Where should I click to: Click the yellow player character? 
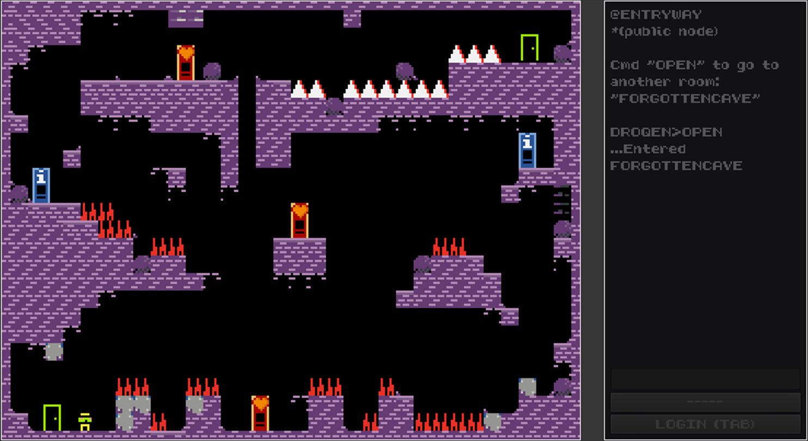point(84,422)
